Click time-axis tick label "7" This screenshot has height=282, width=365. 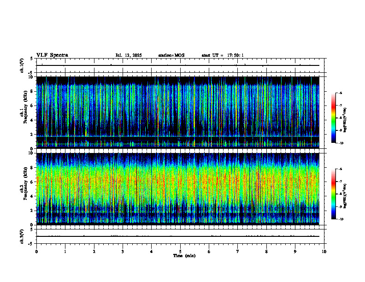(237, 252)
